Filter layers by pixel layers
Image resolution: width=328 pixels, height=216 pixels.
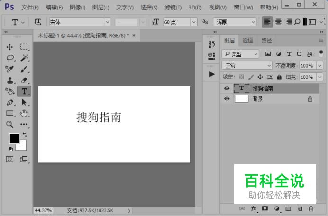(268, 54)
